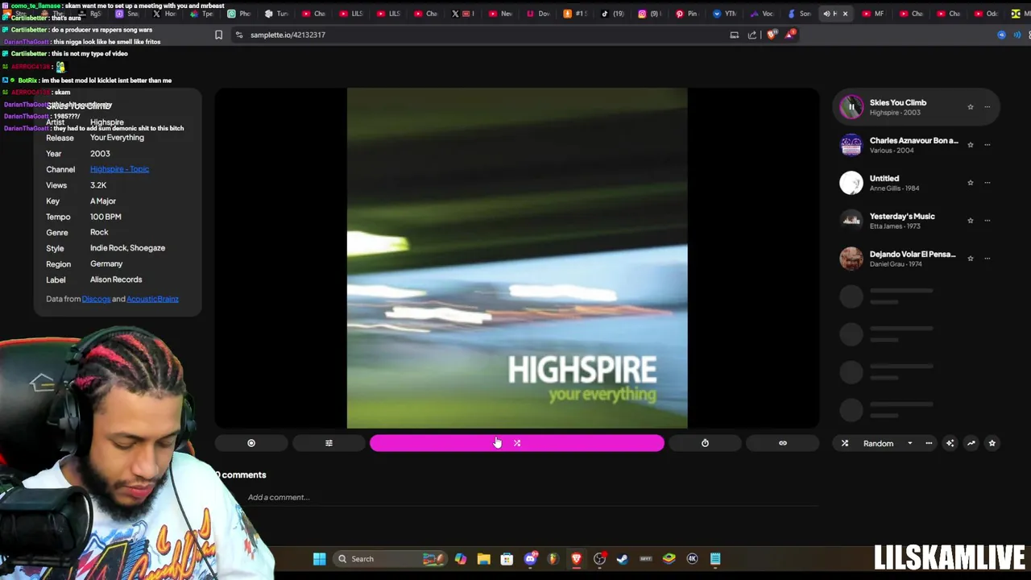Click the chevron arrow next to Random

(x=910, y=443)
